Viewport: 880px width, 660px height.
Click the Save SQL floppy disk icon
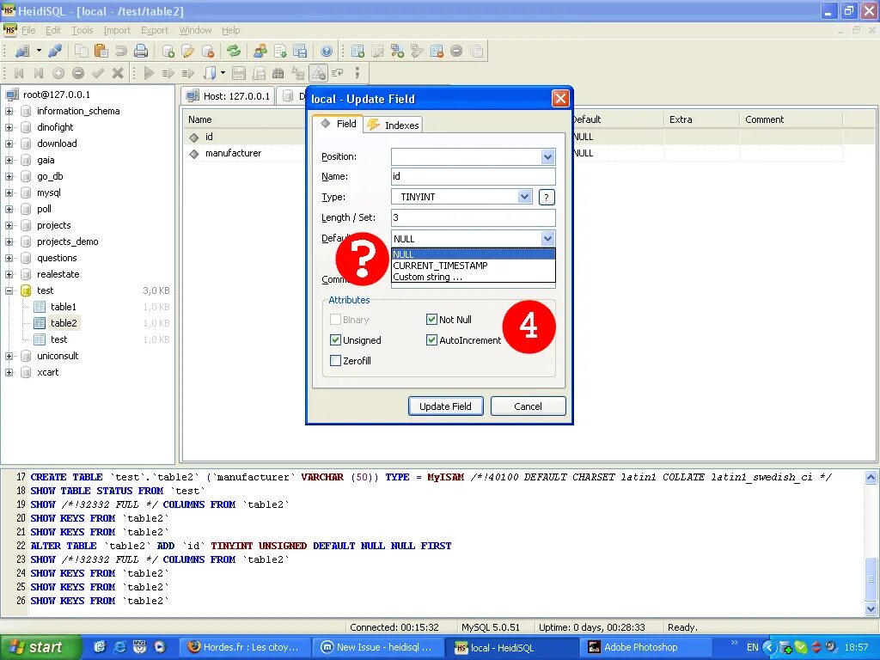pos(239,73)
